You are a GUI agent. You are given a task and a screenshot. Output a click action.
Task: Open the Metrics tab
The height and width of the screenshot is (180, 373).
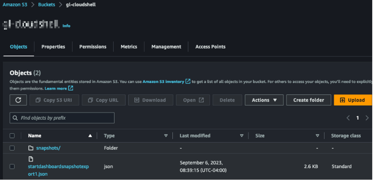(129, 47)
